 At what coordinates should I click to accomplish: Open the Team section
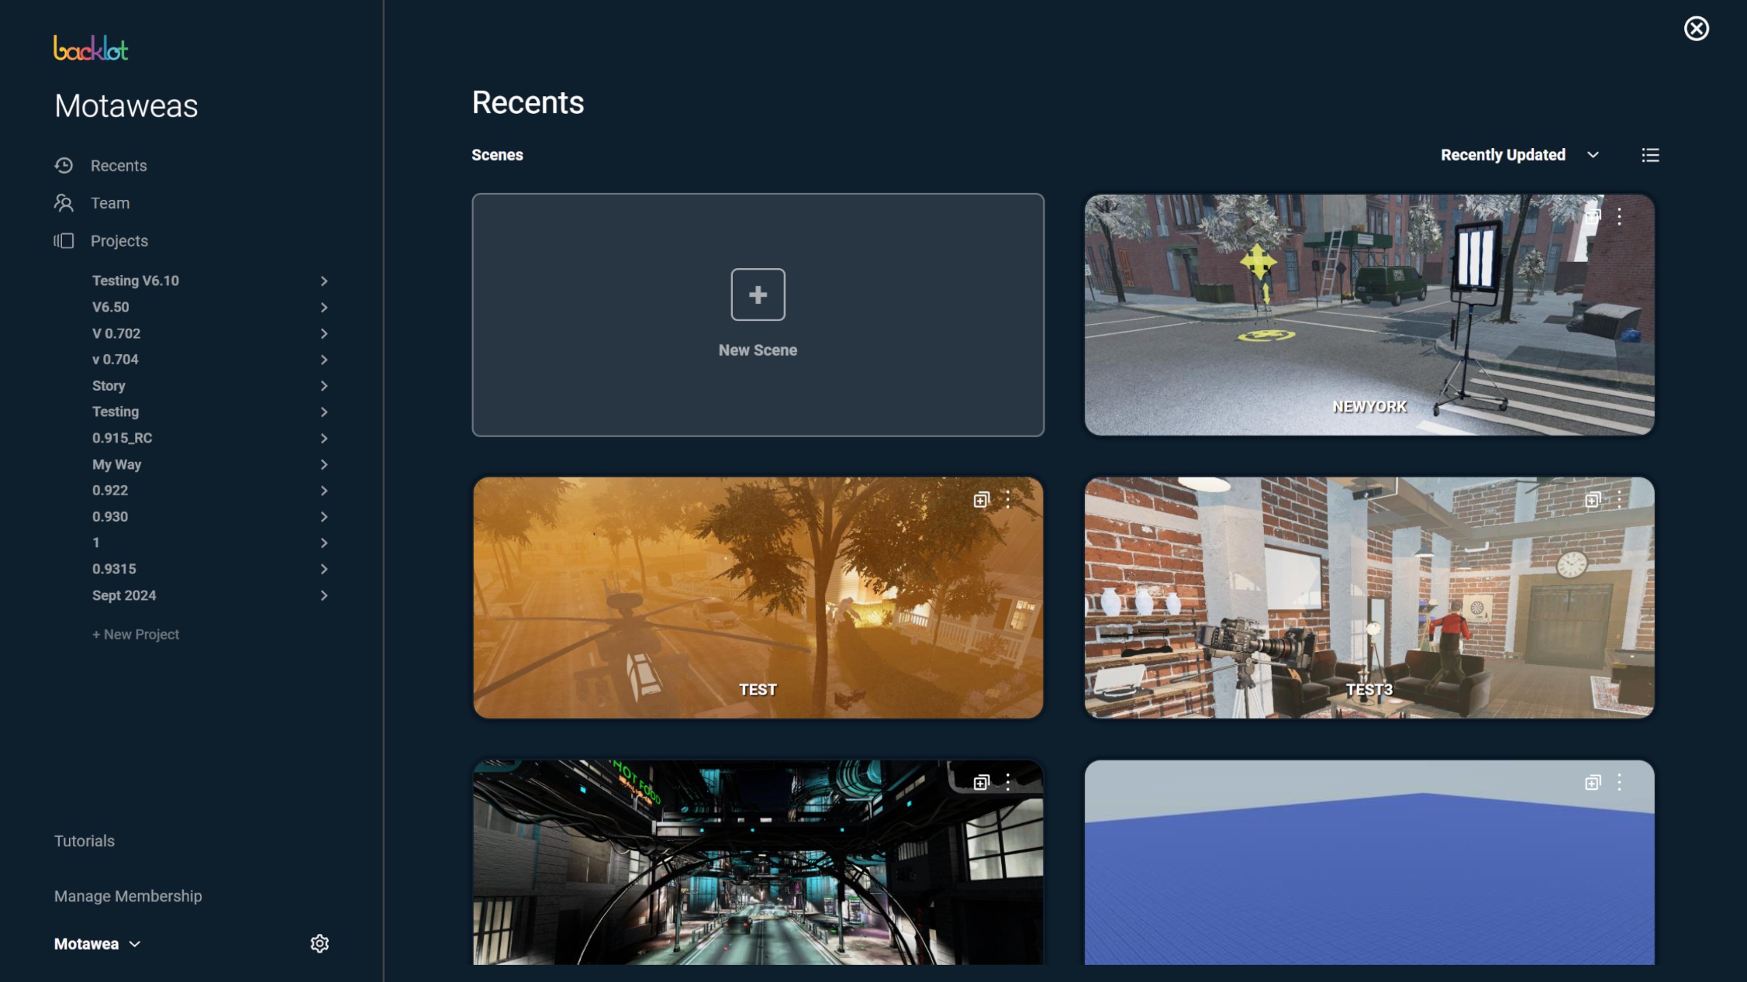click(x=109, y=203)
